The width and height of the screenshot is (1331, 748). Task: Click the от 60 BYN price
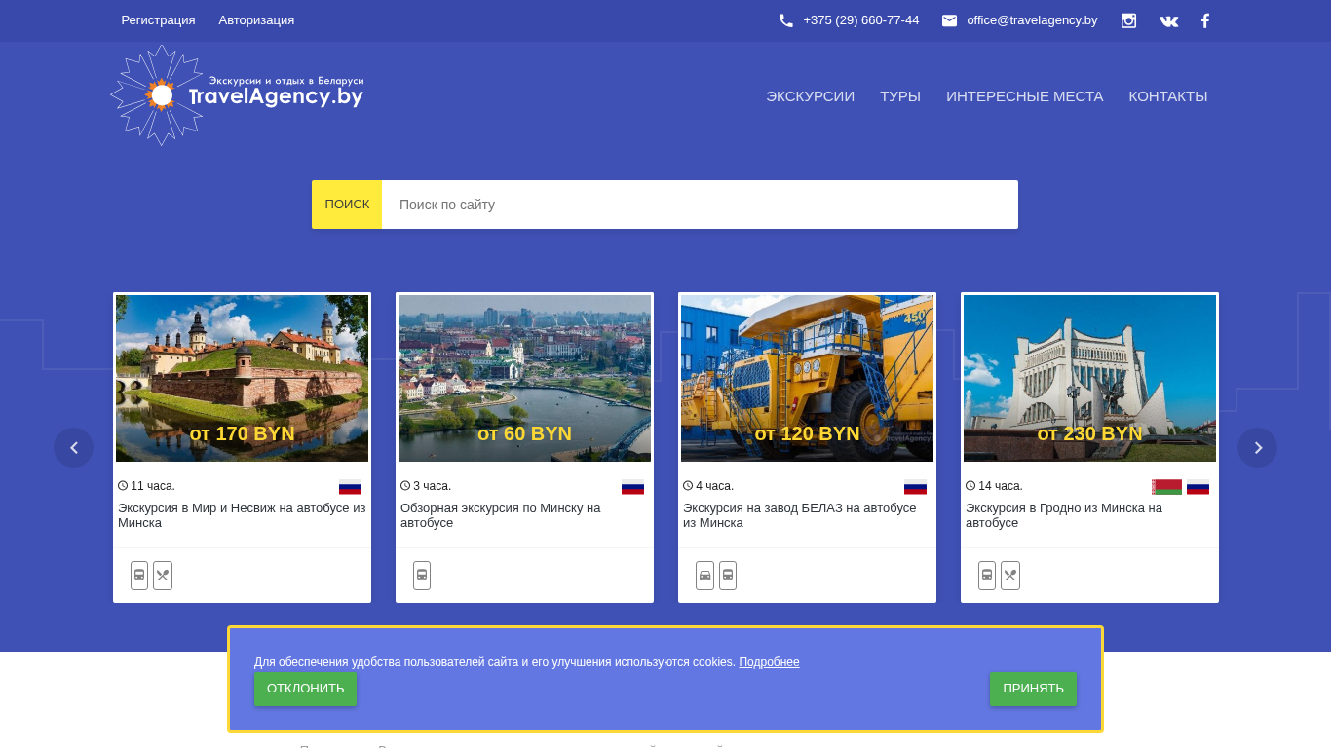pos(524,434)
